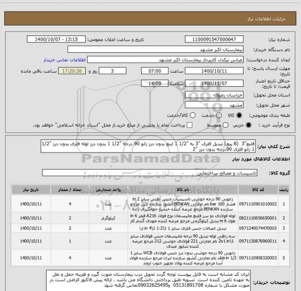Select the جزیی purchase type radio
The height and width of the screenshot is (291, 301).
point(249,125)
